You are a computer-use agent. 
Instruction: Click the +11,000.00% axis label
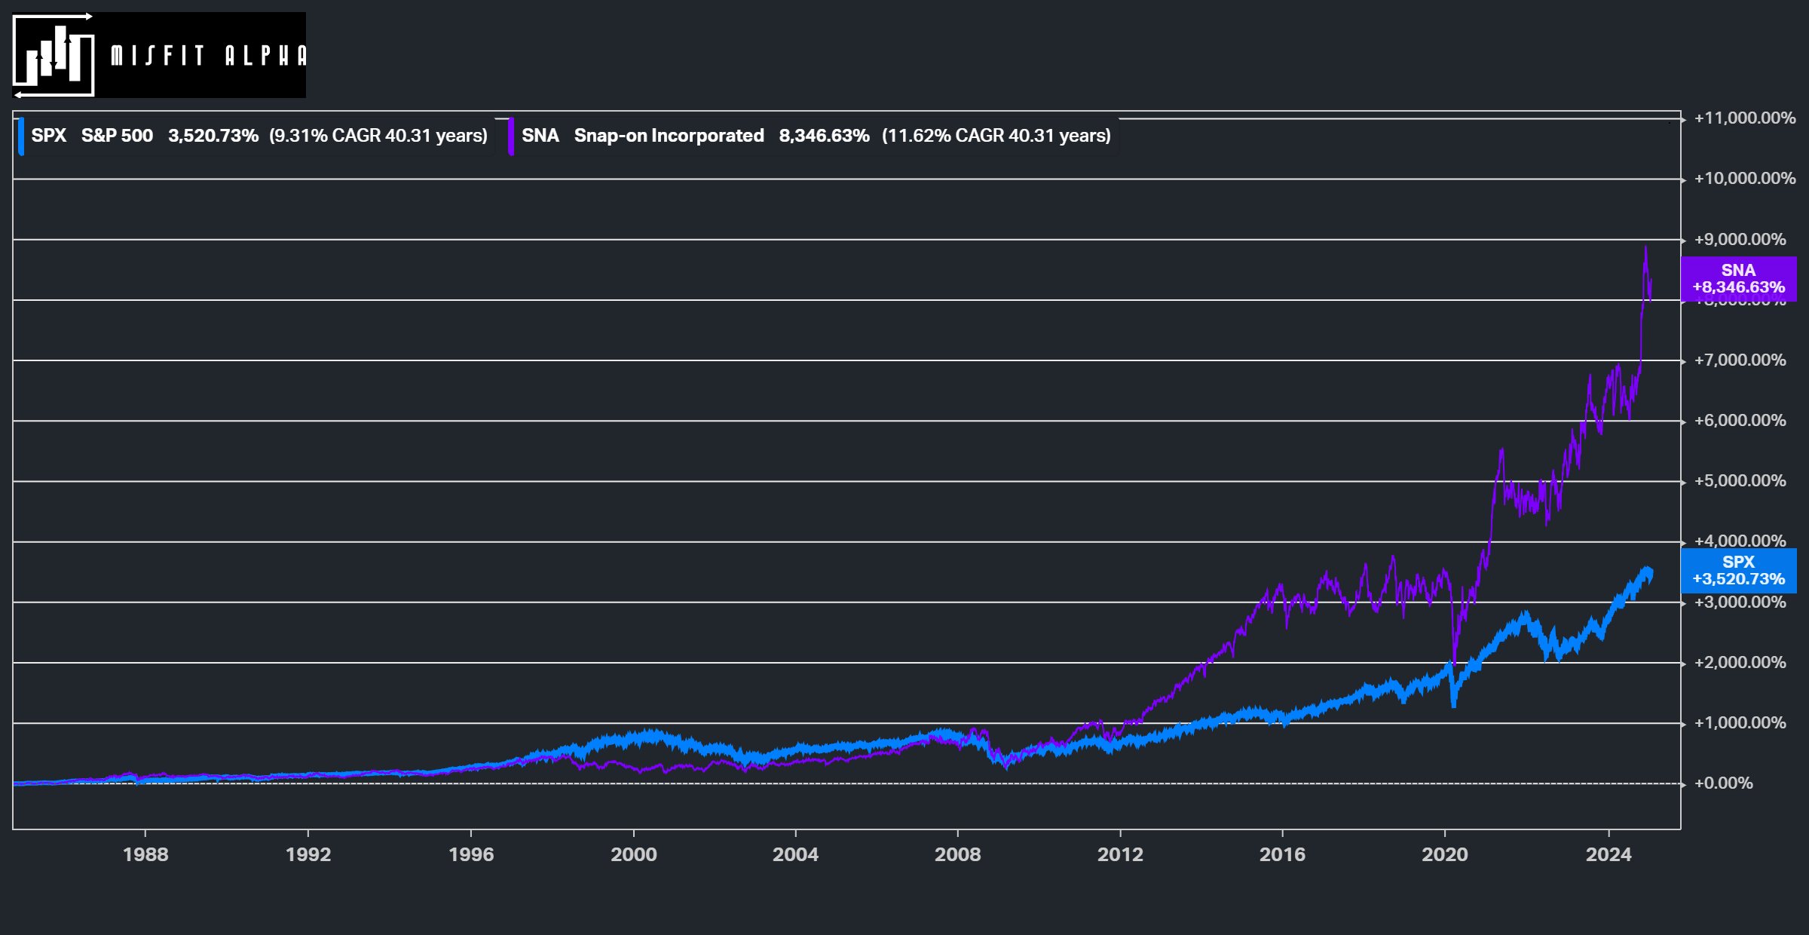(x=1745, y=118)
